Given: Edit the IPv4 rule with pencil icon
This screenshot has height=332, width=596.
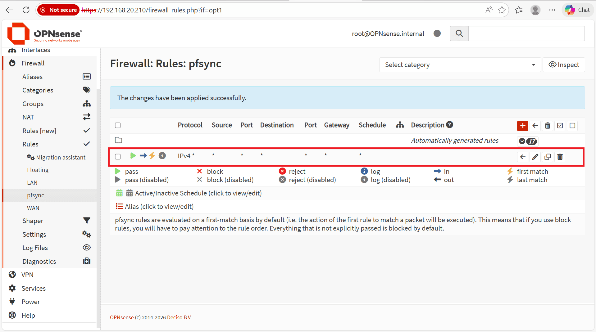Looking at the screenshot, I should [535, 157].
